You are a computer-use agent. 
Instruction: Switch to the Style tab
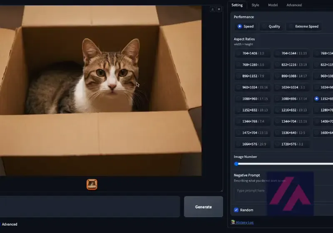(255, 5)
